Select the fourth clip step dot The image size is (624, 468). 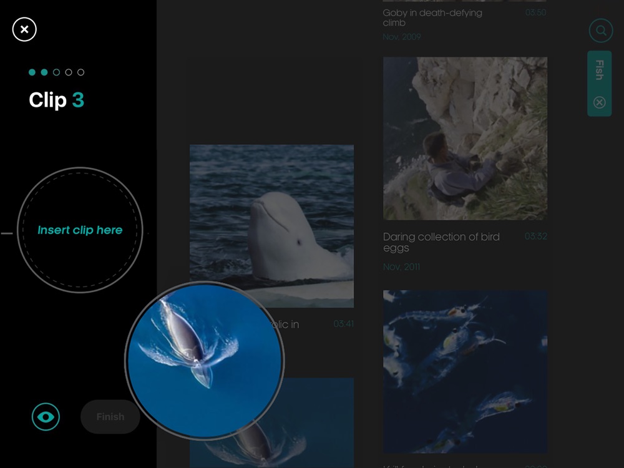click(69, 72)
